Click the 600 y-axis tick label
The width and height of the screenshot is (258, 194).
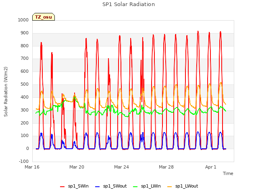point(25,71)
